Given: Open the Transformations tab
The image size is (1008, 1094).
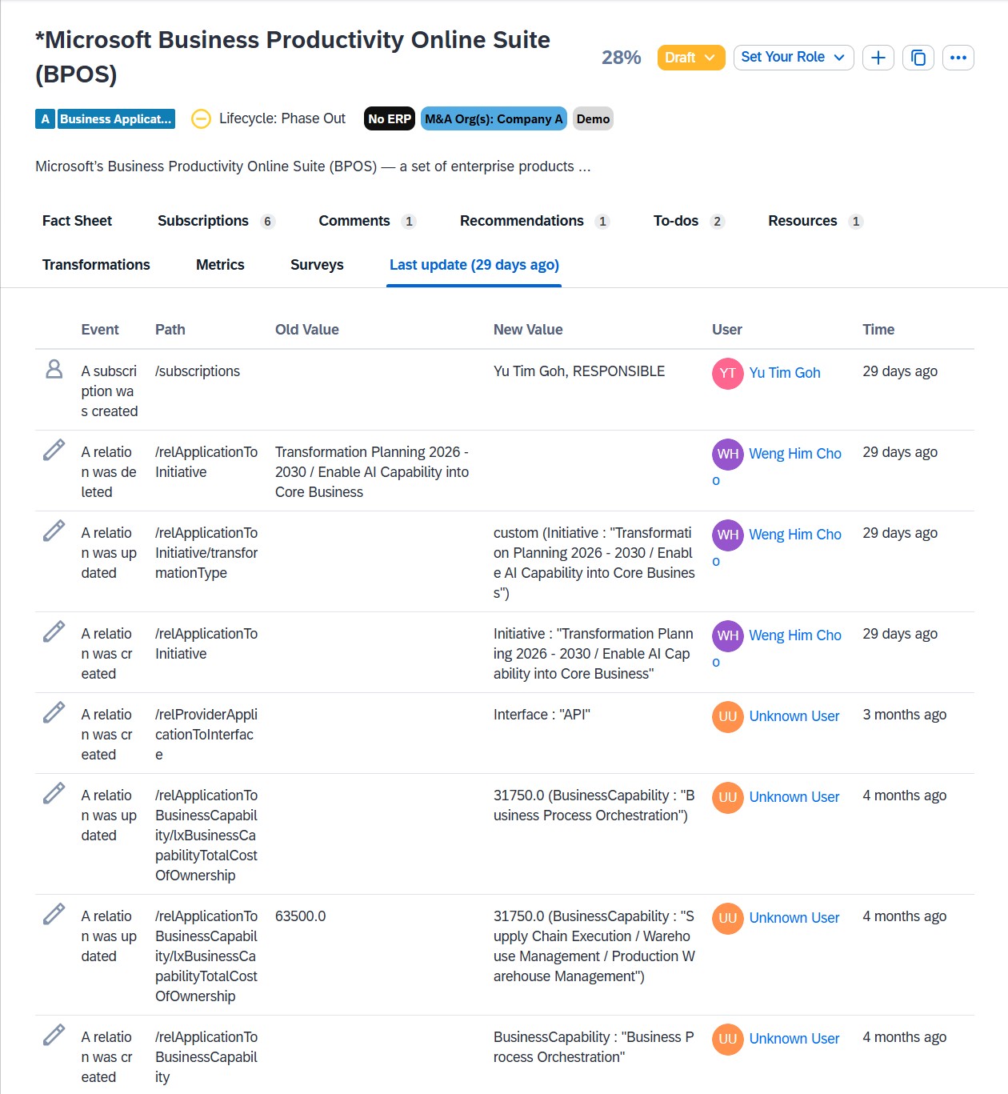Looking at the screenshot, I should point(96,265).
